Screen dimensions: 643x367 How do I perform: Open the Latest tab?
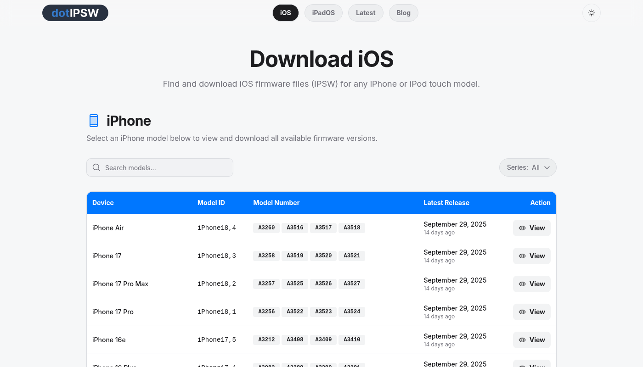366,13
